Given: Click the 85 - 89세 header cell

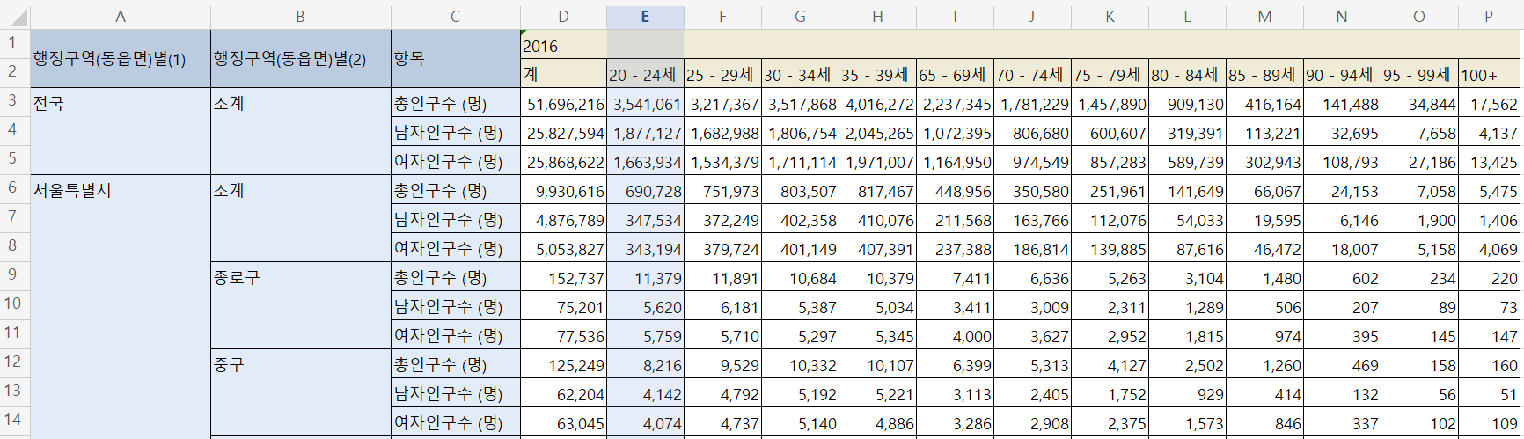Looking at the screenshot, I should (x=1264, y=74).
